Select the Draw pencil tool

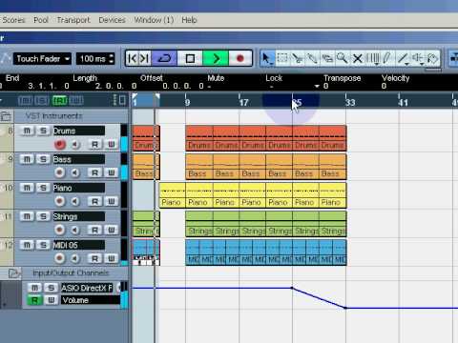coord(387,58)
